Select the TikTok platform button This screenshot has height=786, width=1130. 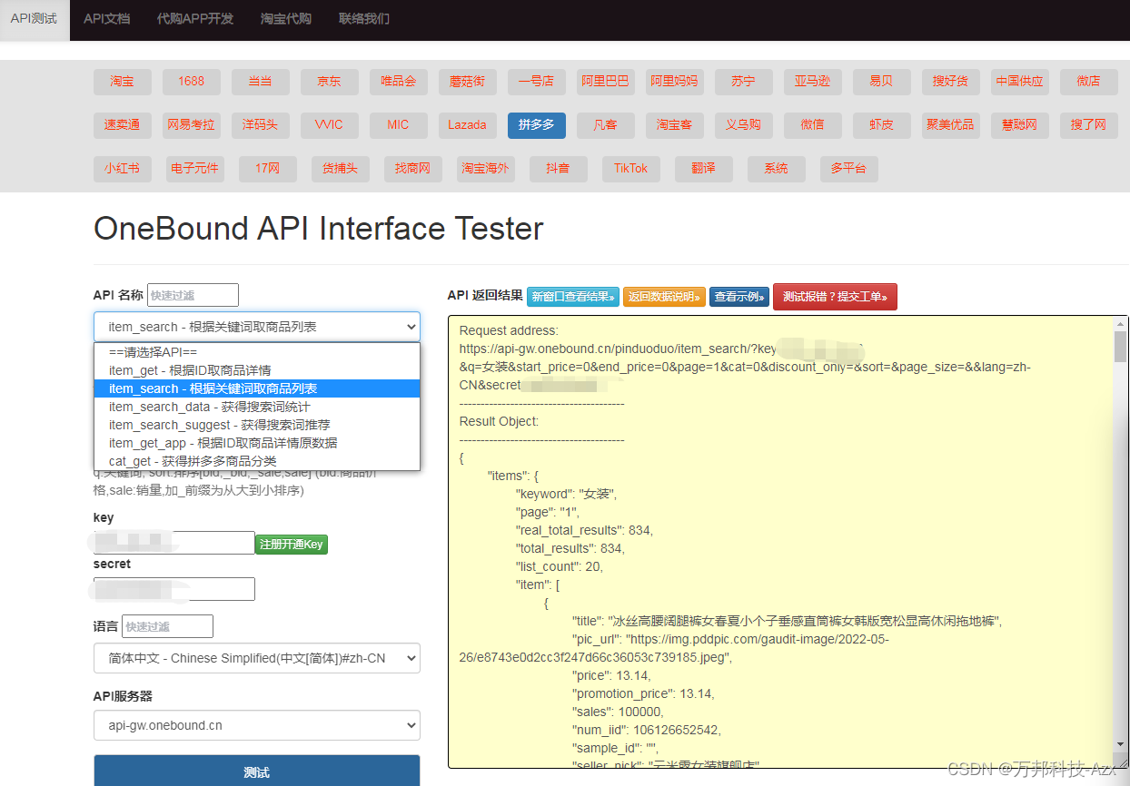click(631, 169)
